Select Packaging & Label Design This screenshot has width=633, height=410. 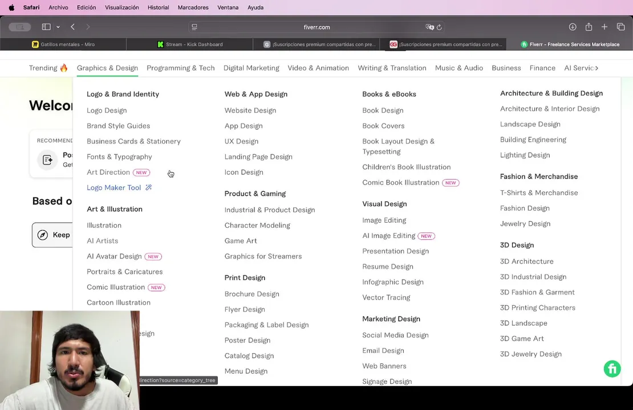266,325
